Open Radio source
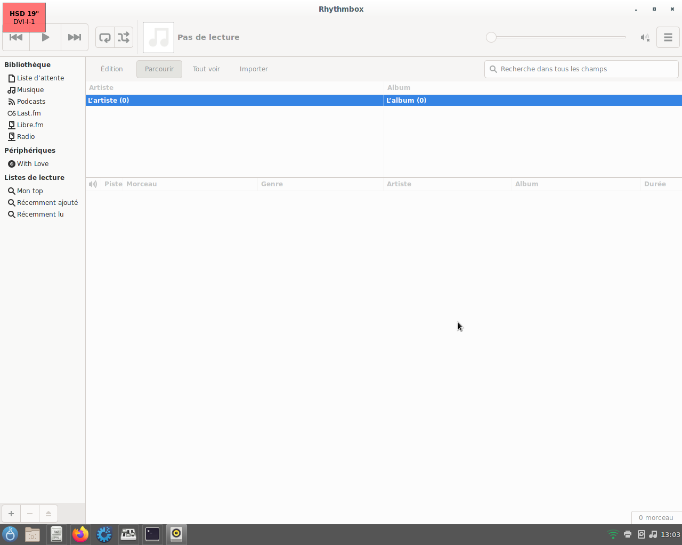This screenshot has height=545, width=682. tap(43, 137)
